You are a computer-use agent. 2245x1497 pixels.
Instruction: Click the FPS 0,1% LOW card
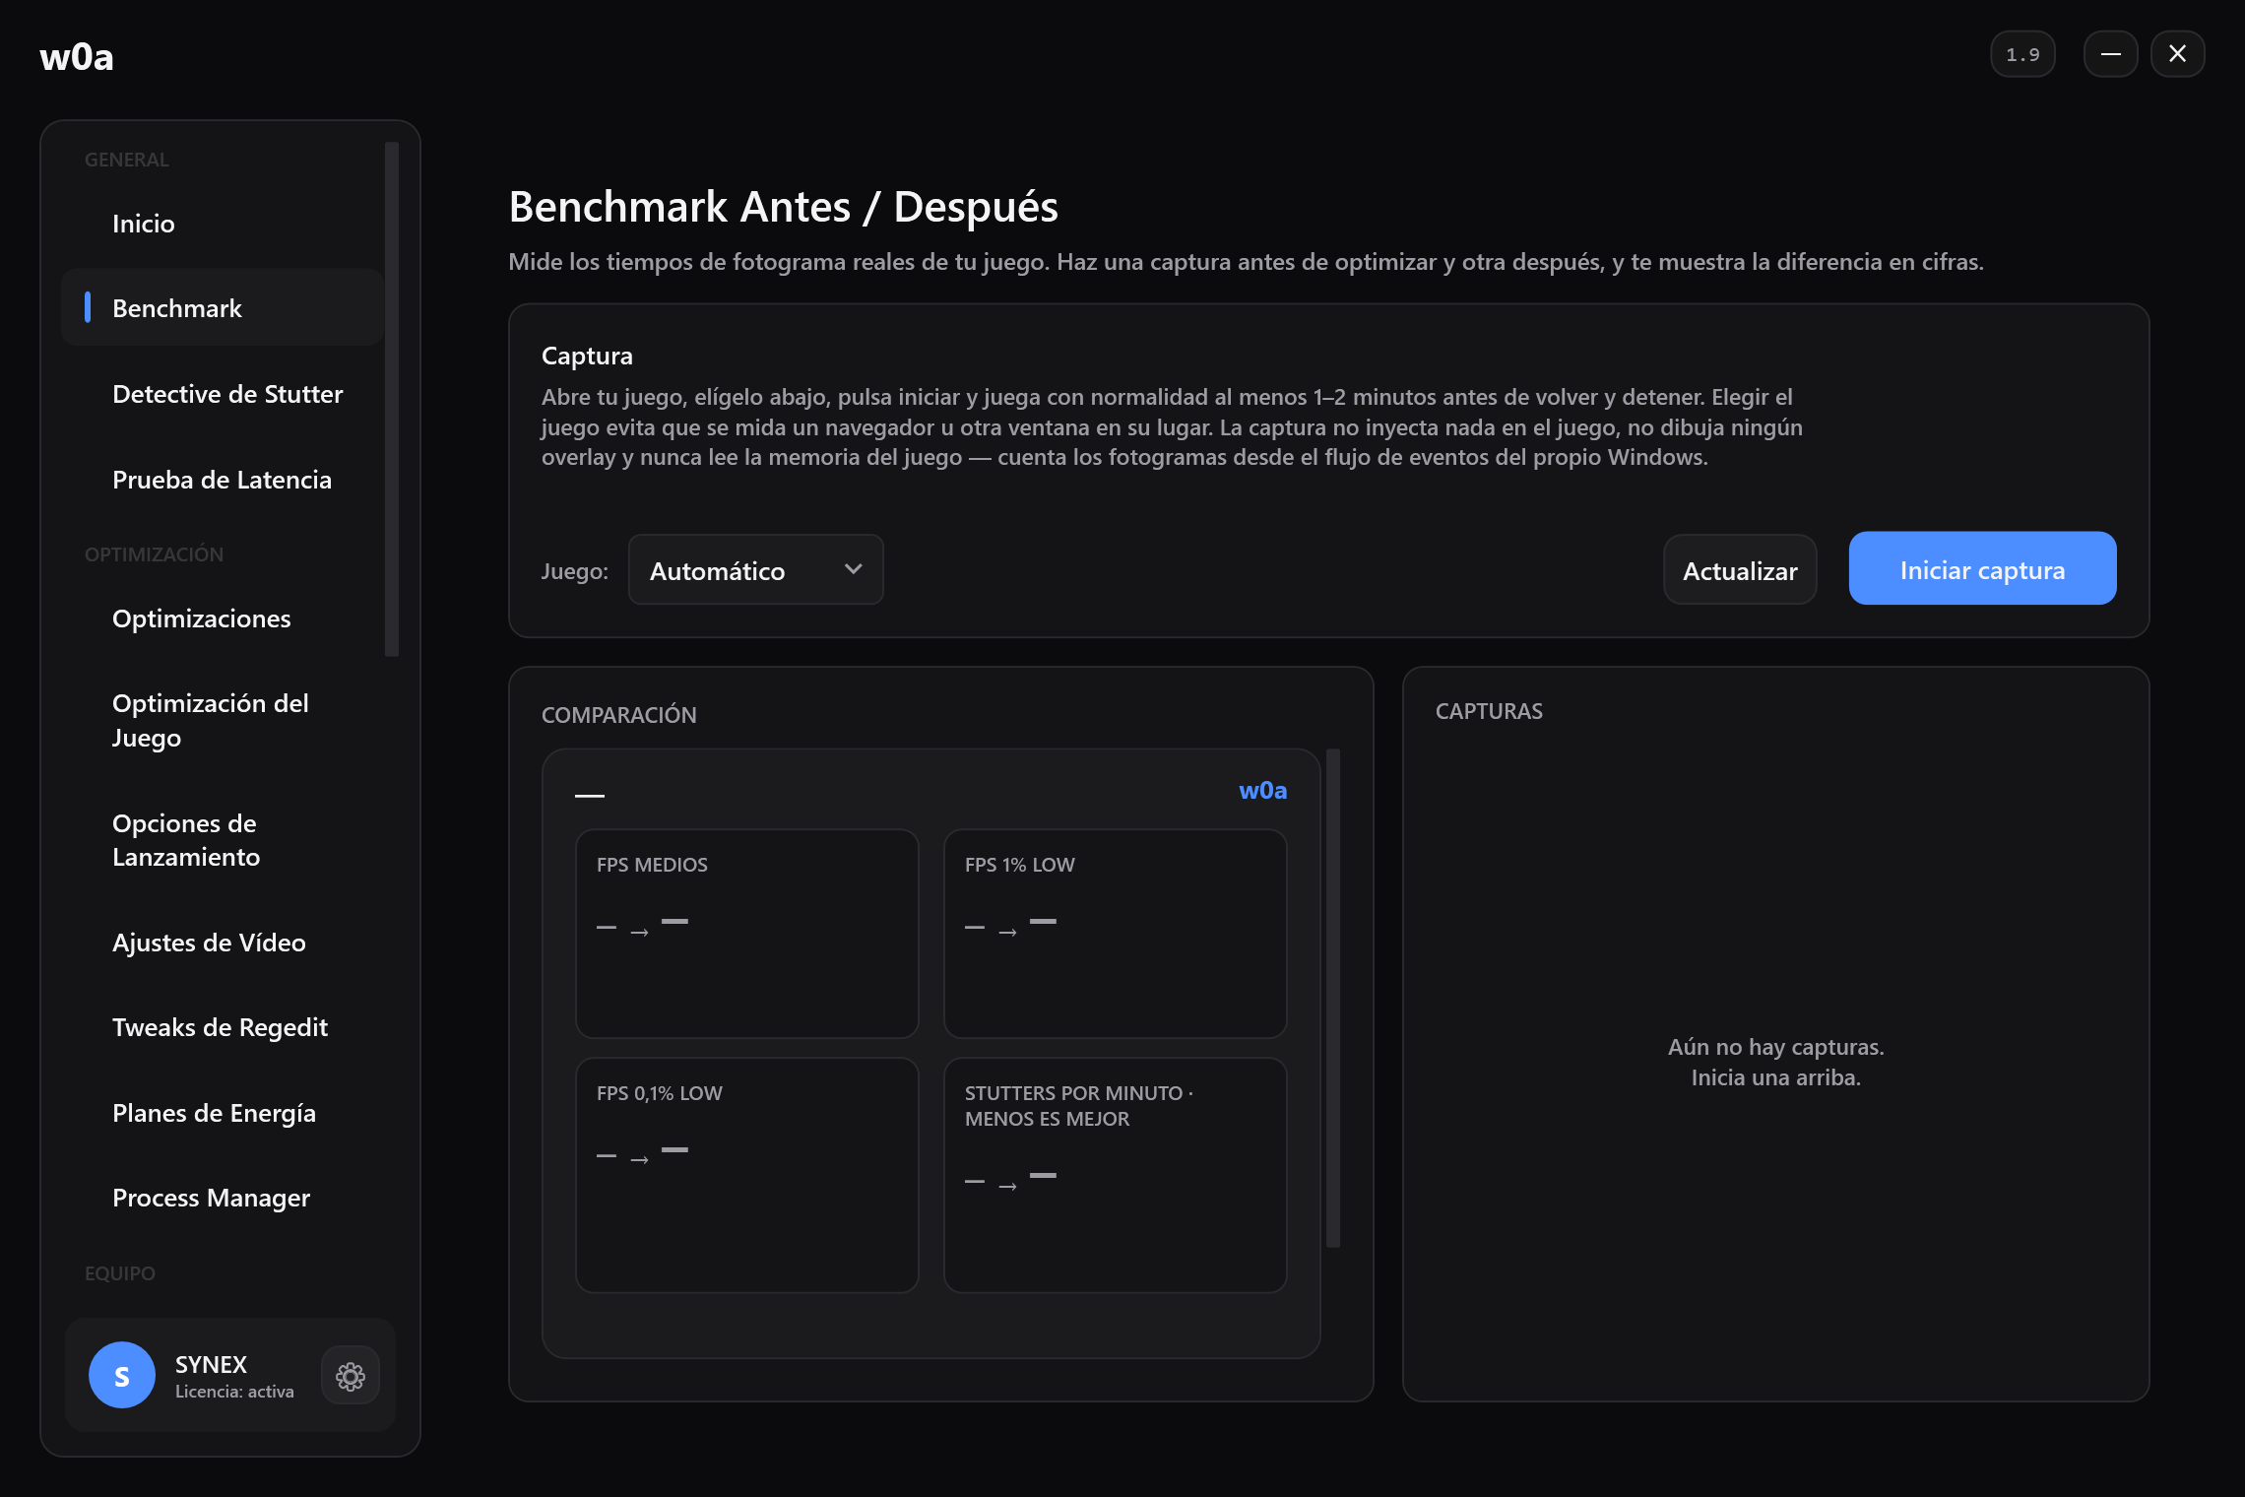click(747, 1175)
